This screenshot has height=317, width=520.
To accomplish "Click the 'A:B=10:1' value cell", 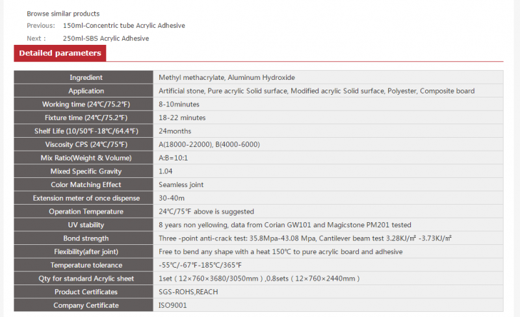I will (328, 158).
